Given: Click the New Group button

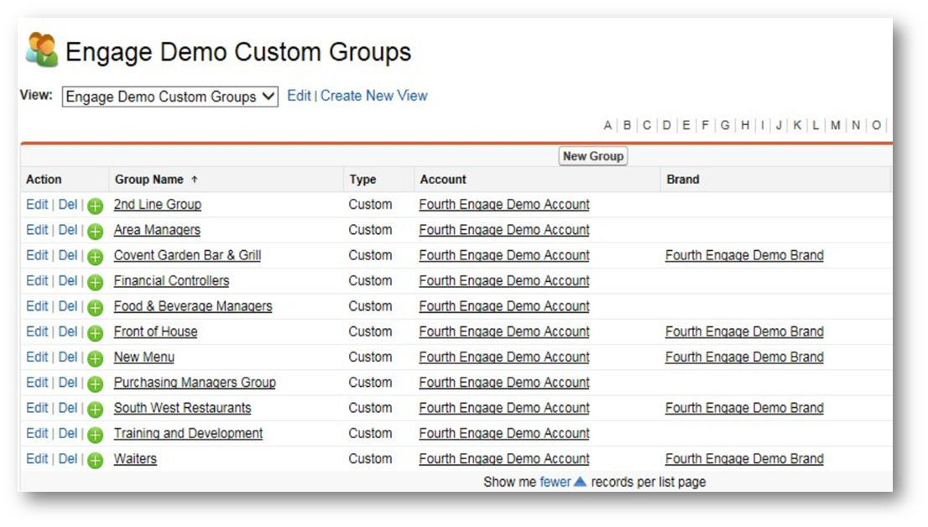Looking at the screenshot, I should pos(592,156).
